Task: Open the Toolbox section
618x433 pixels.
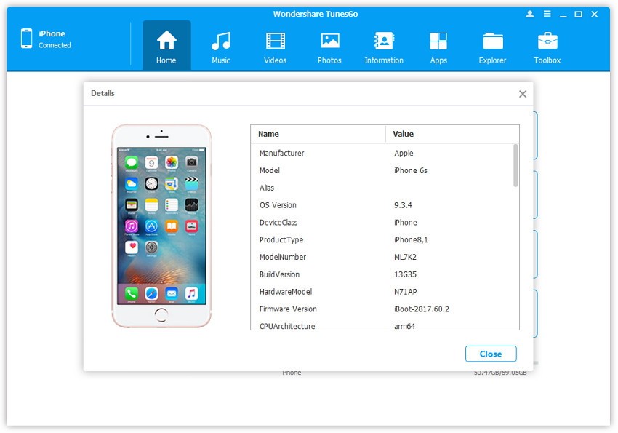Action: (x=547, y=46)
